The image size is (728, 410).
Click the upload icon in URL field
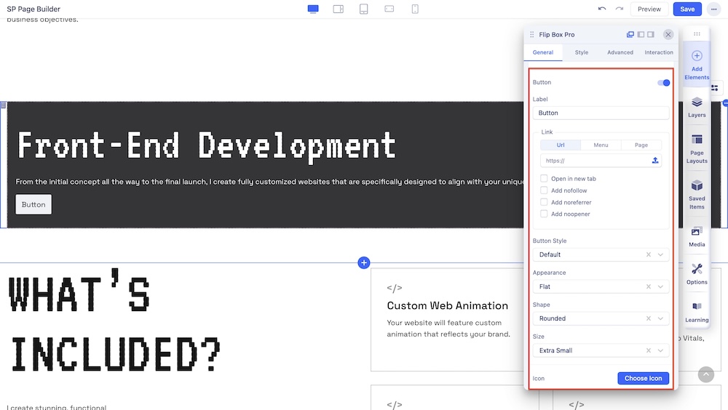655,161
